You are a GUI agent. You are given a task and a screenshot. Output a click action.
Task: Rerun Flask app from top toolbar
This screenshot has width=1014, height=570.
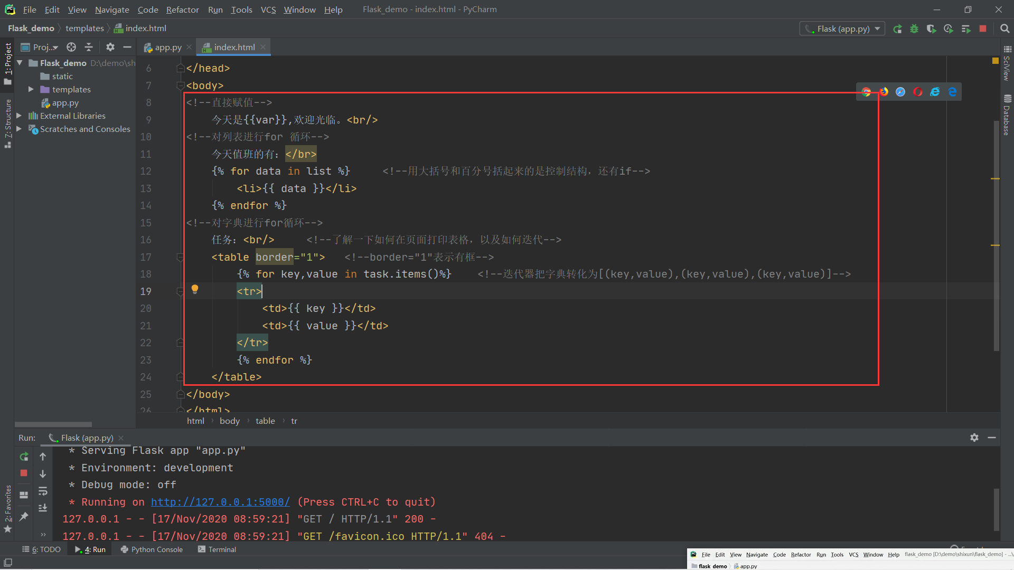(897, 29)
